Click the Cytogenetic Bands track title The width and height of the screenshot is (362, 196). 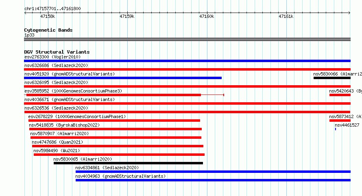click(x=48, y=30)
